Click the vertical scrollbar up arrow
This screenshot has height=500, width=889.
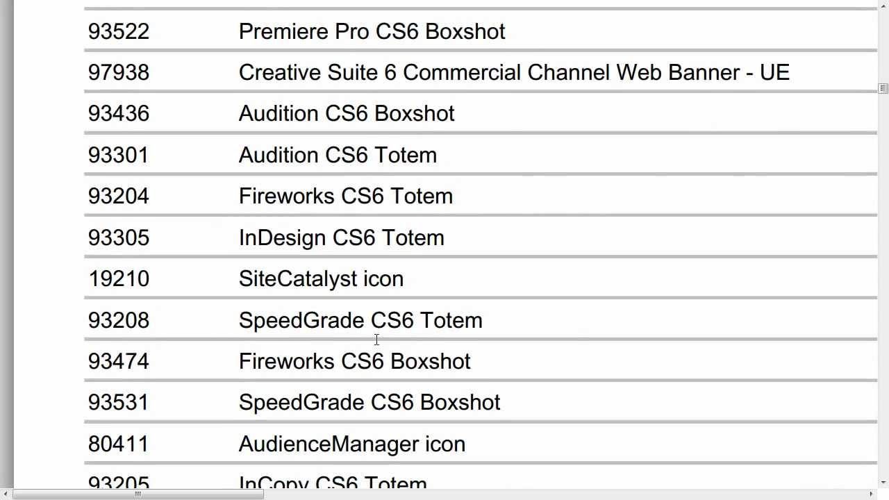883,4
